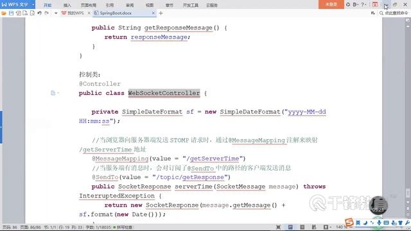Click the vertical scrollbar thumb near bottom
Image resolution: width=411 pixels, height=231 pixels.
[408, 193]
